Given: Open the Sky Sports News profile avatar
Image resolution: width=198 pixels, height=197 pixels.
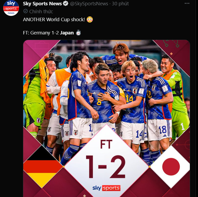Looking at the screenshot, I should (11, 8).
